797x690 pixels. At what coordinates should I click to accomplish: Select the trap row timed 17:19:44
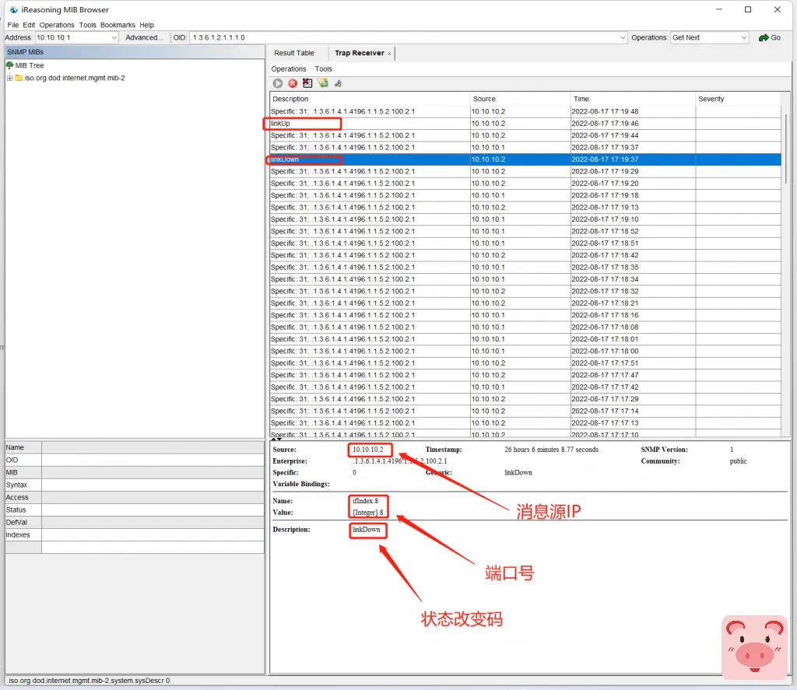(525, 135)
